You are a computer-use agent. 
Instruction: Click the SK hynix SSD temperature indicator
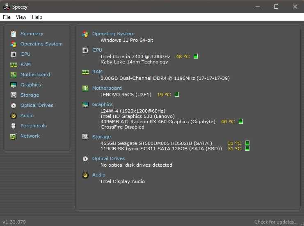[x=247, y=148]
